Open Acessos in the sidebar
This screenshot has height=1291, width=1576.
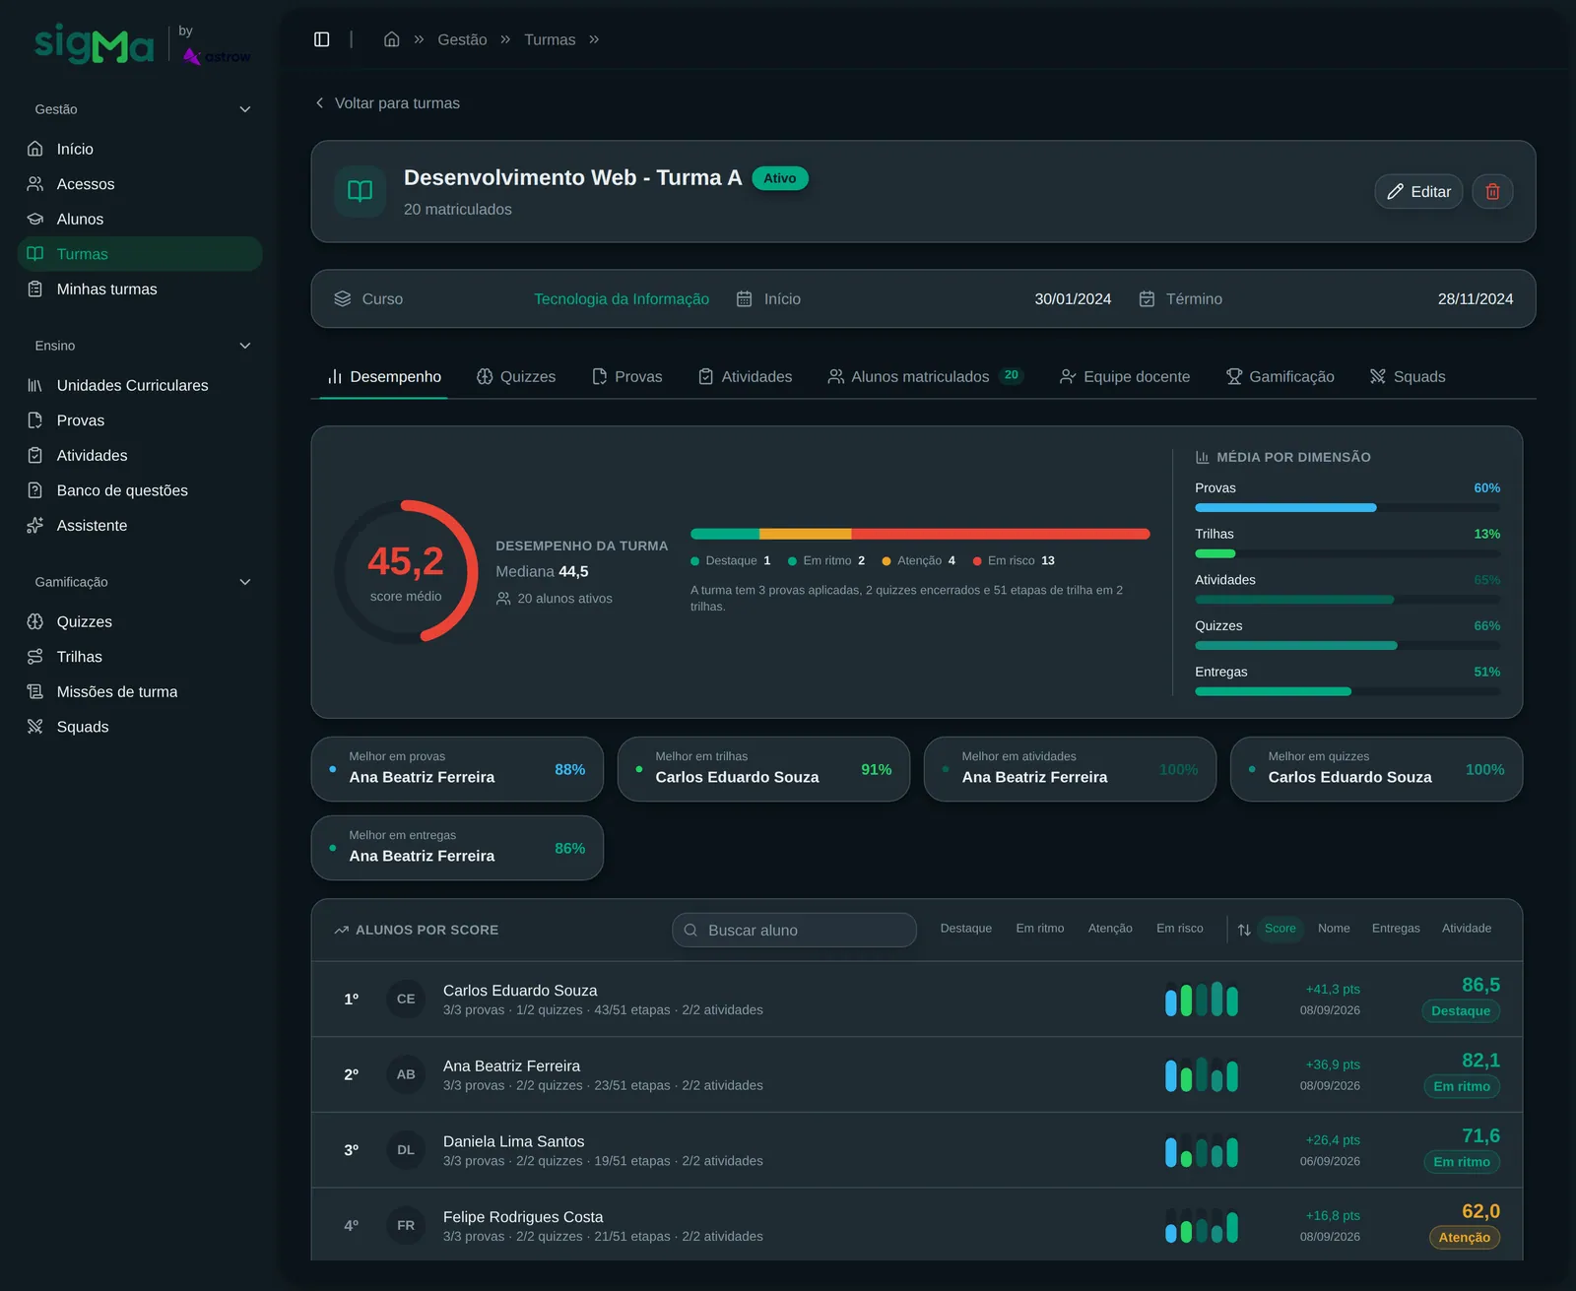pyautogui.click(x=140, y=184)
